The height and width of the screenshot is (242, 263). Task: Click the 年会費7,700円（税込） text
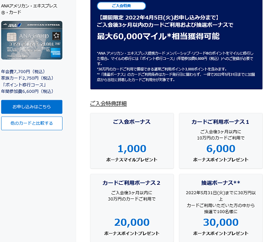23,71
